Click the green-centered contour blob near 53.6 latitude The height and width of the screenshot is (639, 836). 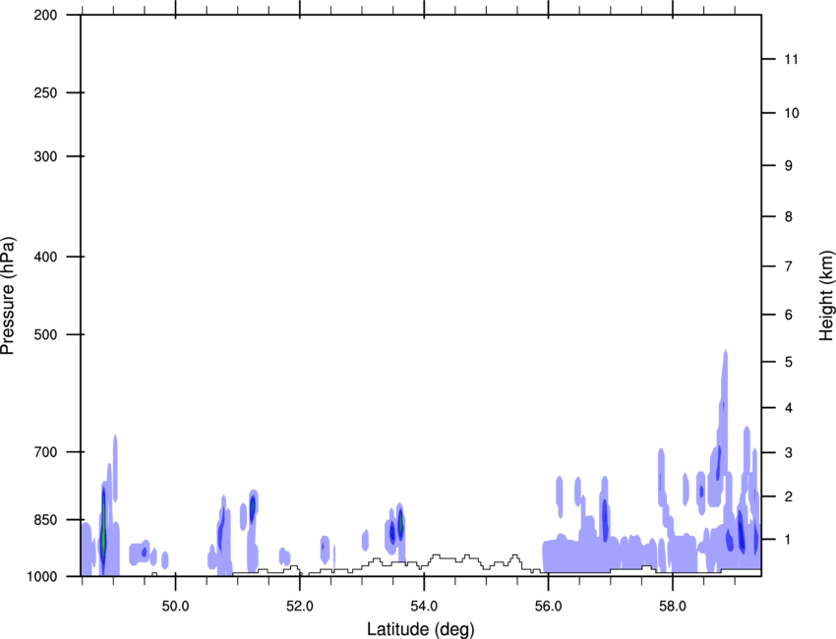pyautogui.click(x=400, y=522)
